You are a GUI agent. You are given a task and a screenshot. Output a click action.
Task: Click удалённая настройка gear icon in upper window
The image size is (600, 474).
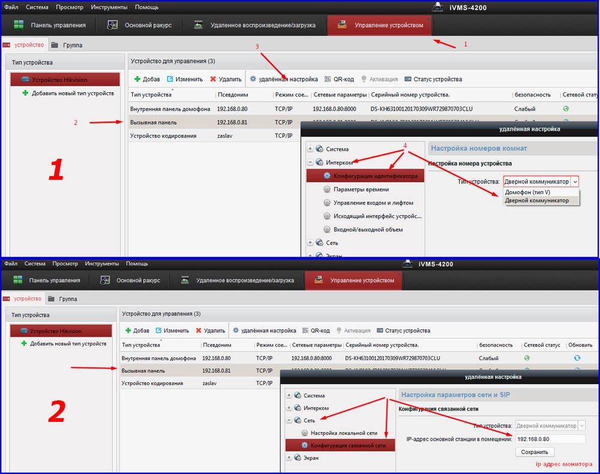coord(253,79)
